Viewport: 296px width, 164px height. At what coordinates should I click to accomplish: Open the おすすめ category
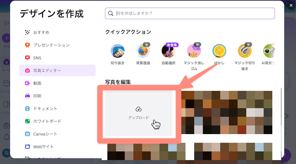[57, 32]
